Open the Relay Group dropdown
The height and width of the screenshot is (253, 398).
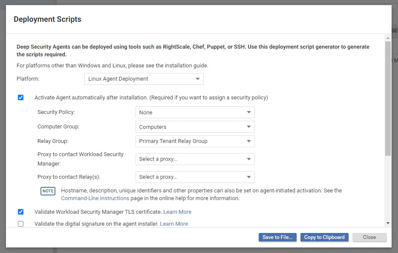(195, 141)
